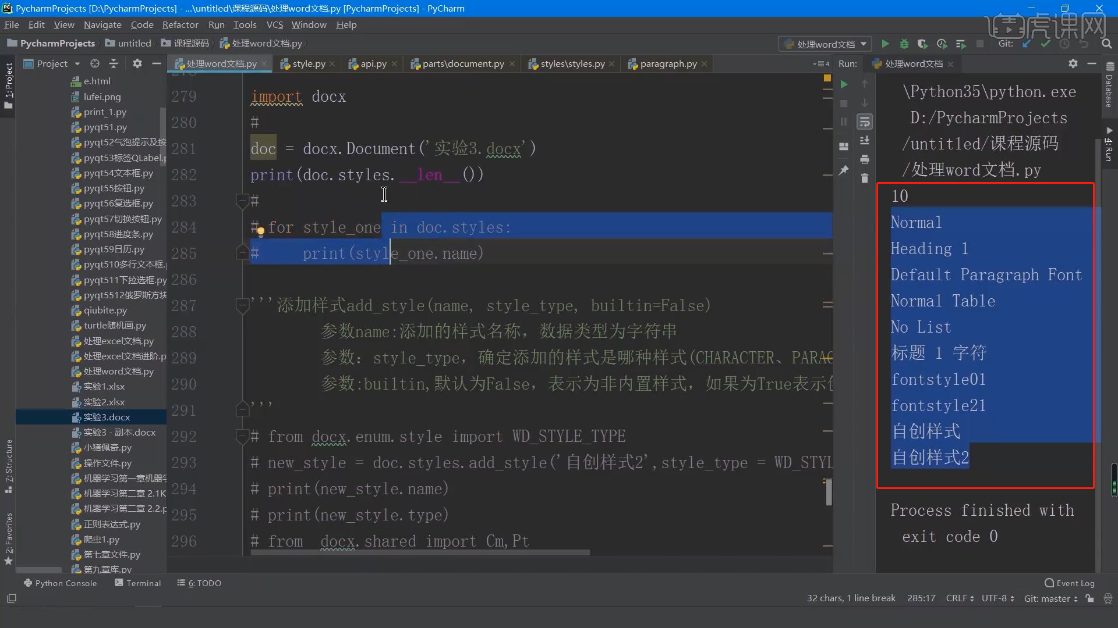Image resolution: width=1118 pixels, height=628 pixels.
Task: Update project with Git pull arrow icon
Action: click(x=1026, y=44)
